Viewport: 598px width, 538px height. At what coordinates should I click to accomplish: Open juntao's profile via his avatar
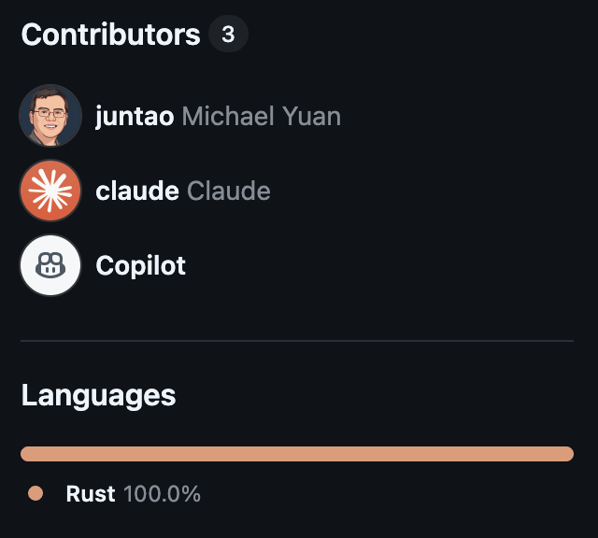[50, 116]
